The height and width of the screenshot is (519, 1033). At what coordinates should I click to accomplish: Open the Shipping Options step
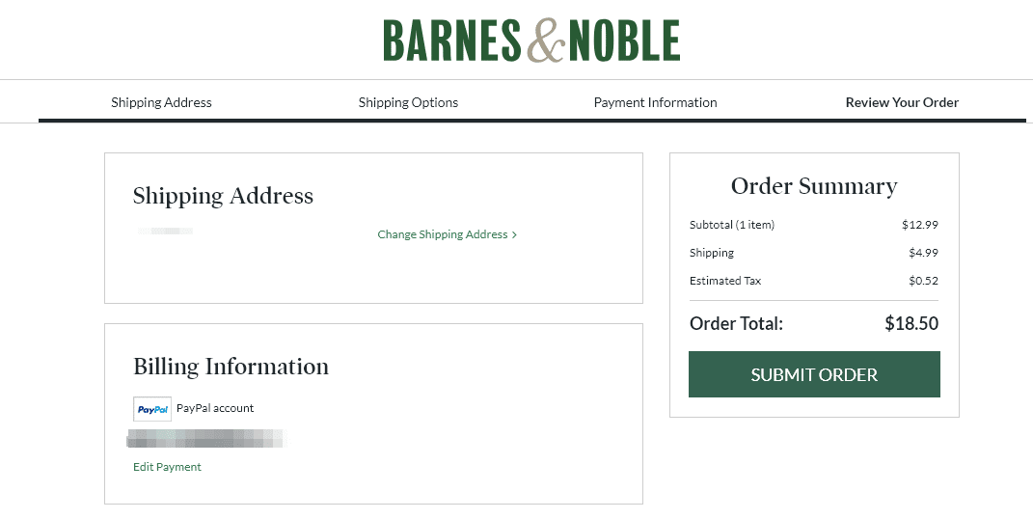(x=408, y=102)
